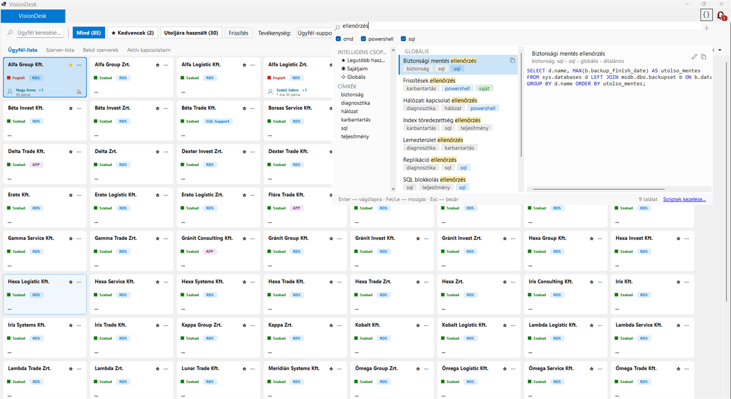Favorite Béta Trade Kft. with its star
The image size is (731, 399).
(244, 108)
